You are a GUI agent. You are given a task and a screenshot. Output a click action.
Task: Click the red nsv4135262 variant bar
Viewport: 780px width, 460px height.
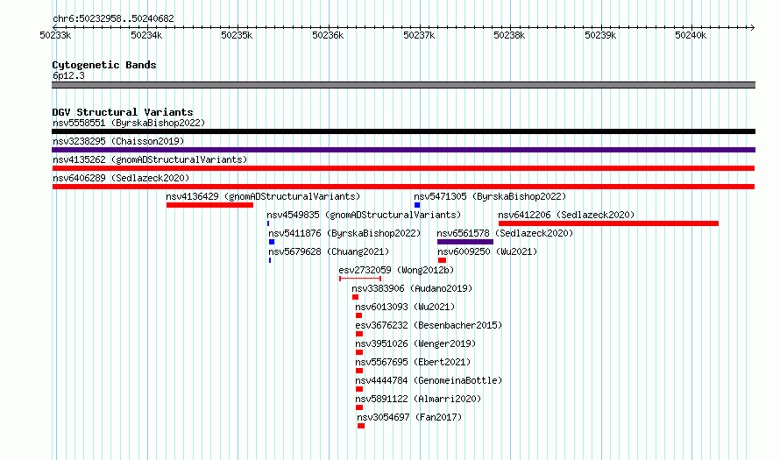pyautogui.click(x=403, y=168)
